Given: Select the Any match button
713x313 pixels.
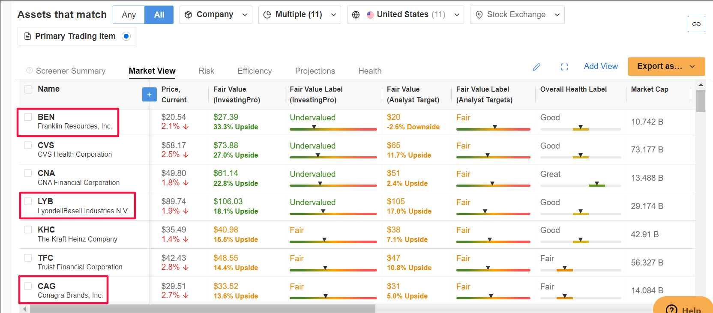Looking at the screenshot, I should 129,15.
